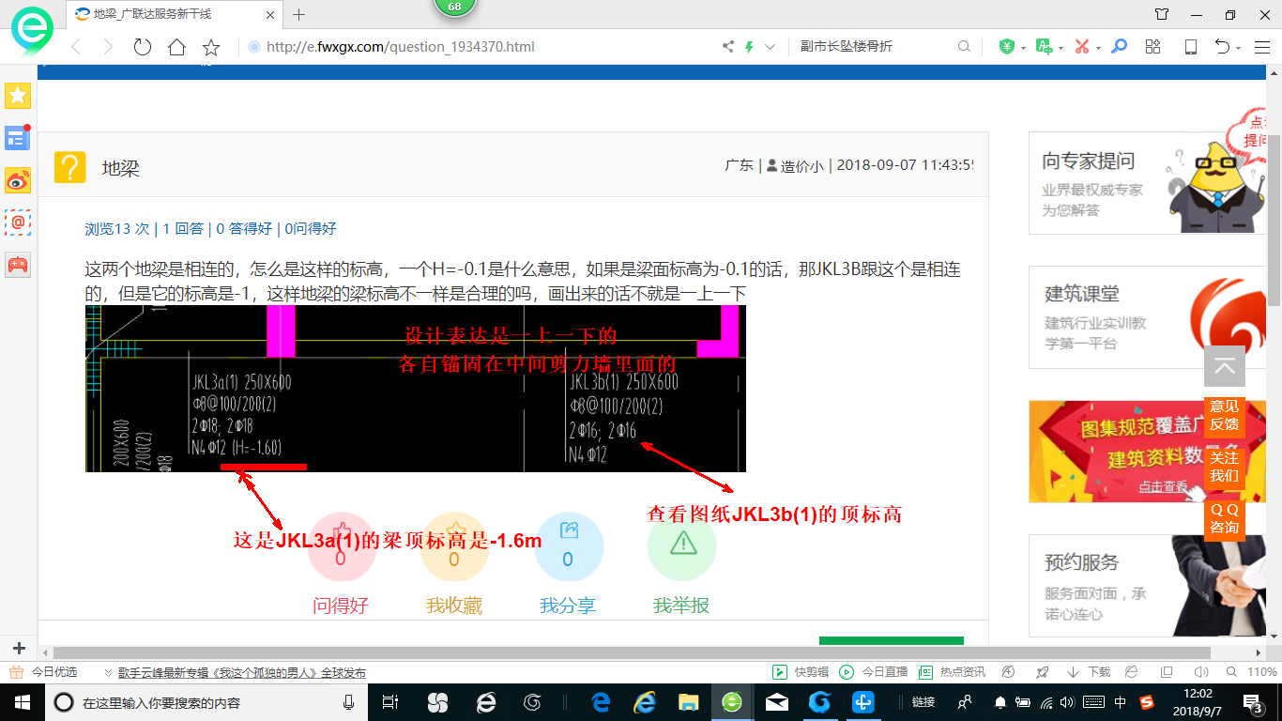The width and height of the screenshot is (1282, 721).
Task: Bookmark page with the toolbar star icon
Action: [x=211, y=47]
